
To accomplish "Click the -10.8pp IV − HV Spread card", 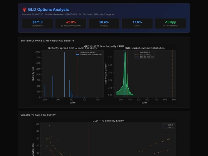I will [x=171, y=23].
